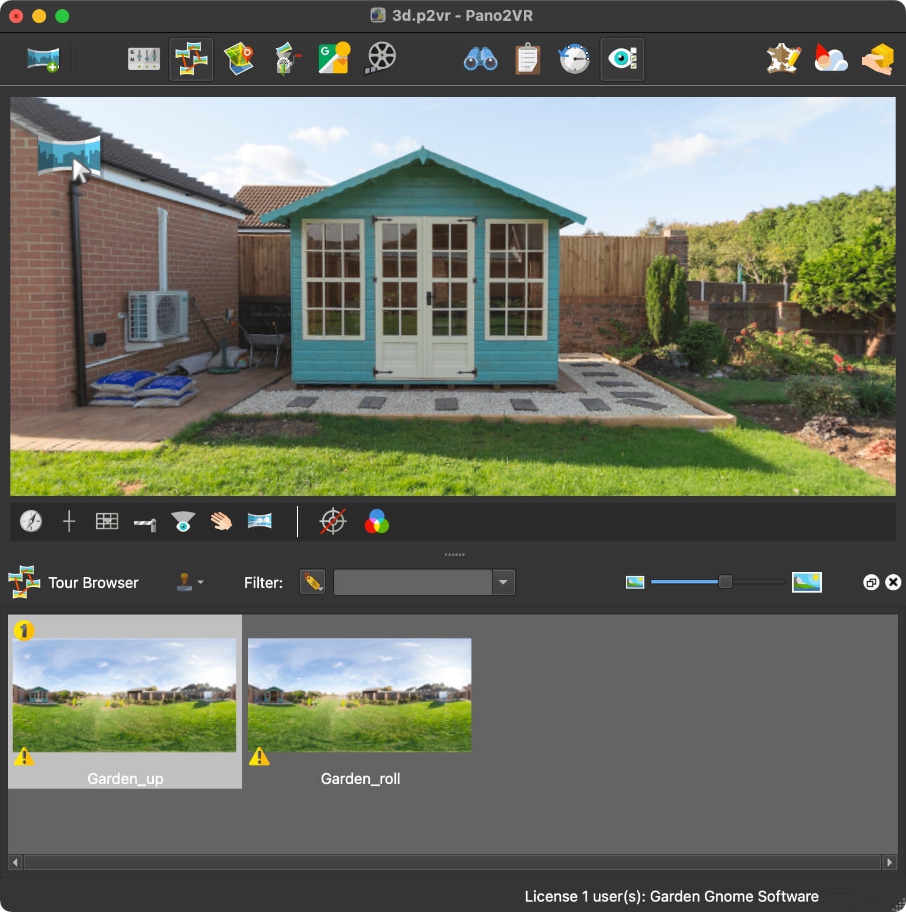Open the Skin Editor cowhide icon
Screen dimensions: 906x912
tap(783, 59)
